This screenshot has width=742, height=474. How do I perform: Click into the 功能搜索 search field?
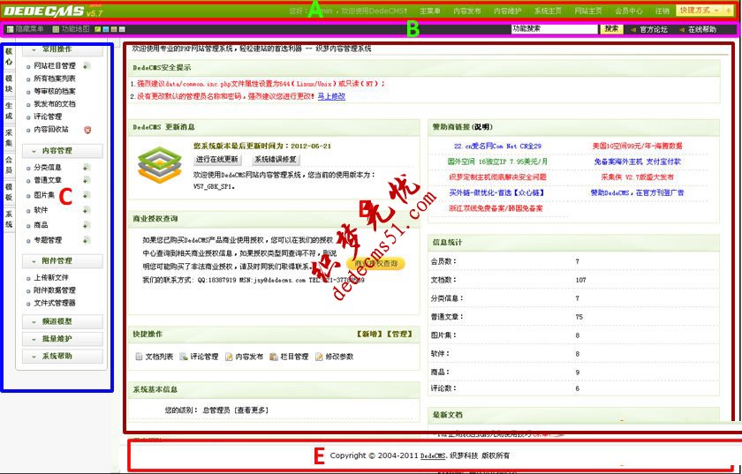point(555,29)
